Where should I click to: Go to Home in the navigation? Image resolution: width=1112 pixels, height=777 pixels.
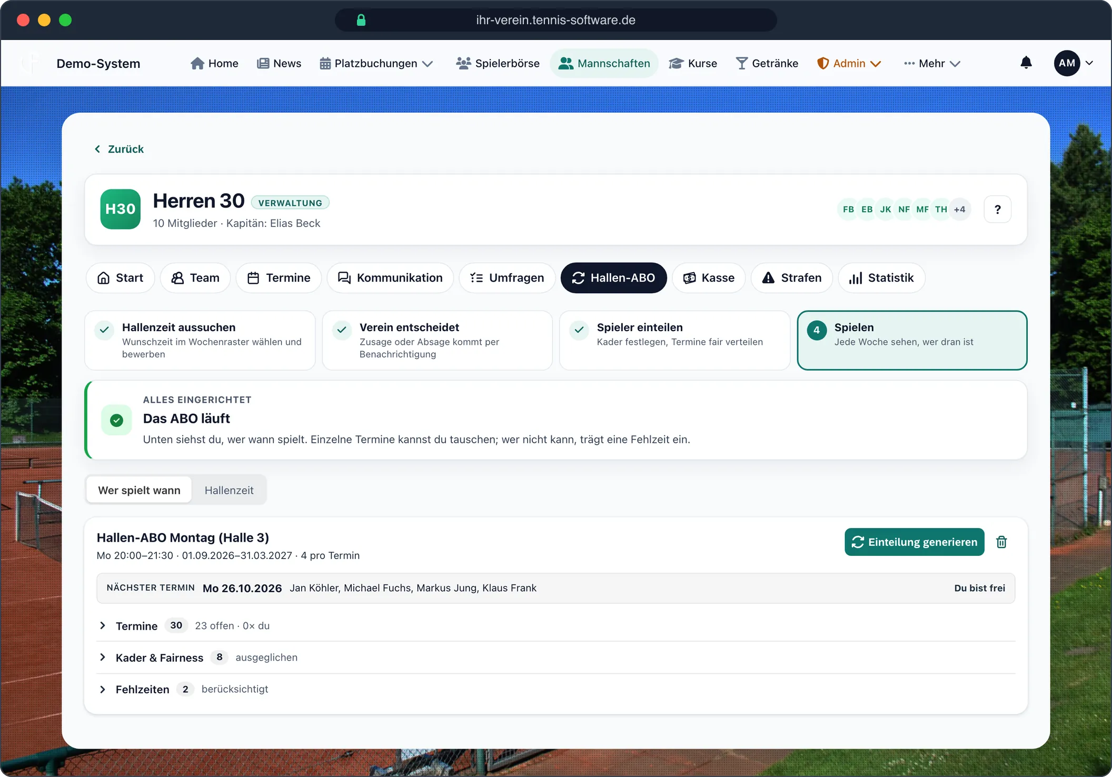click(214, 63)
